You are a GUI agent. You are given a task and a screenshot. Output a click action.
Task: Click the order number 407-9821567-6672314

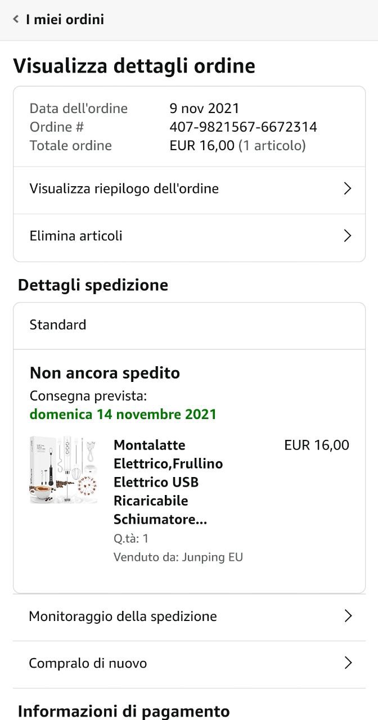[x=243, y=127]
